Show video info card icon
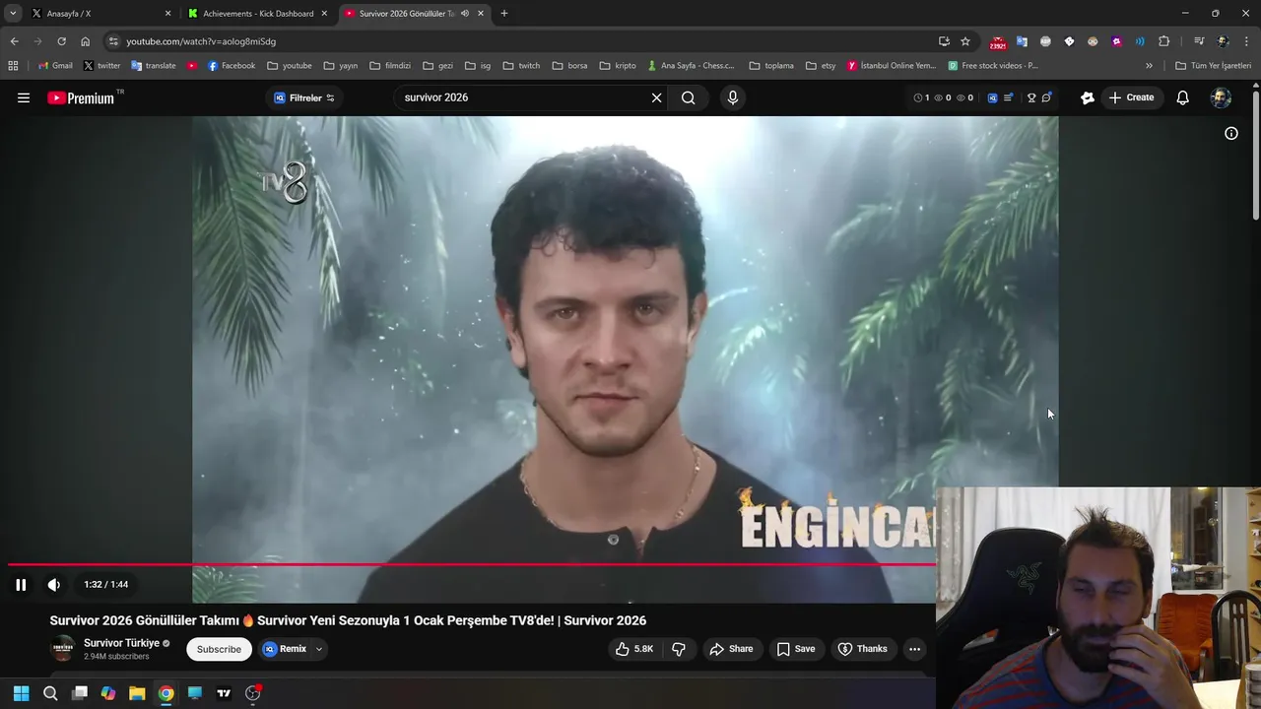This screenshot has width=1261, height=709. (1231, 133)
